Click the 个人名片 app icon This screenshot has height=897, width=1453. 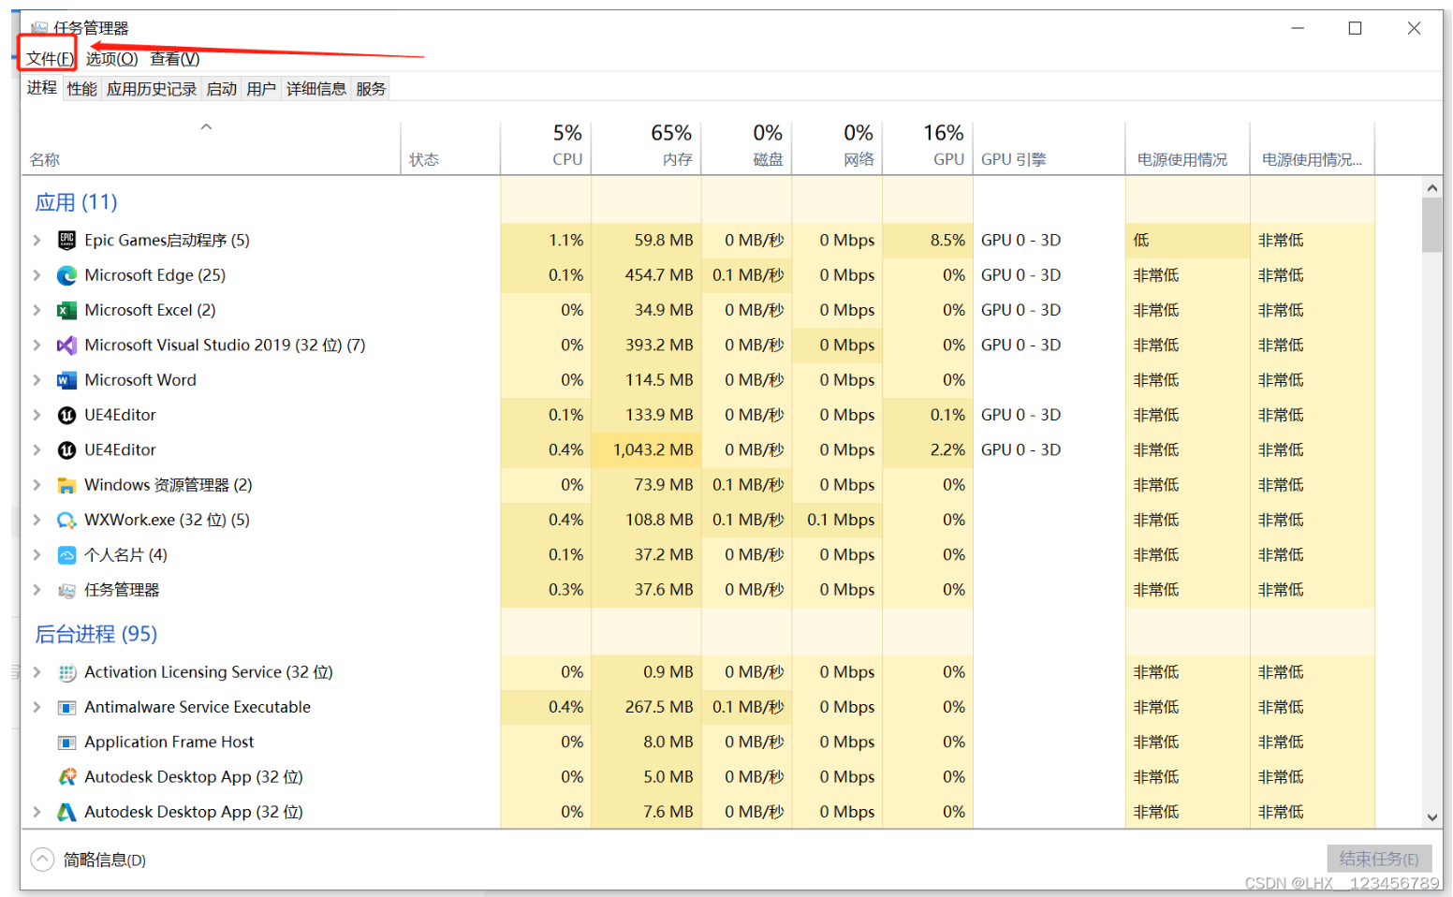pos(66,555)
